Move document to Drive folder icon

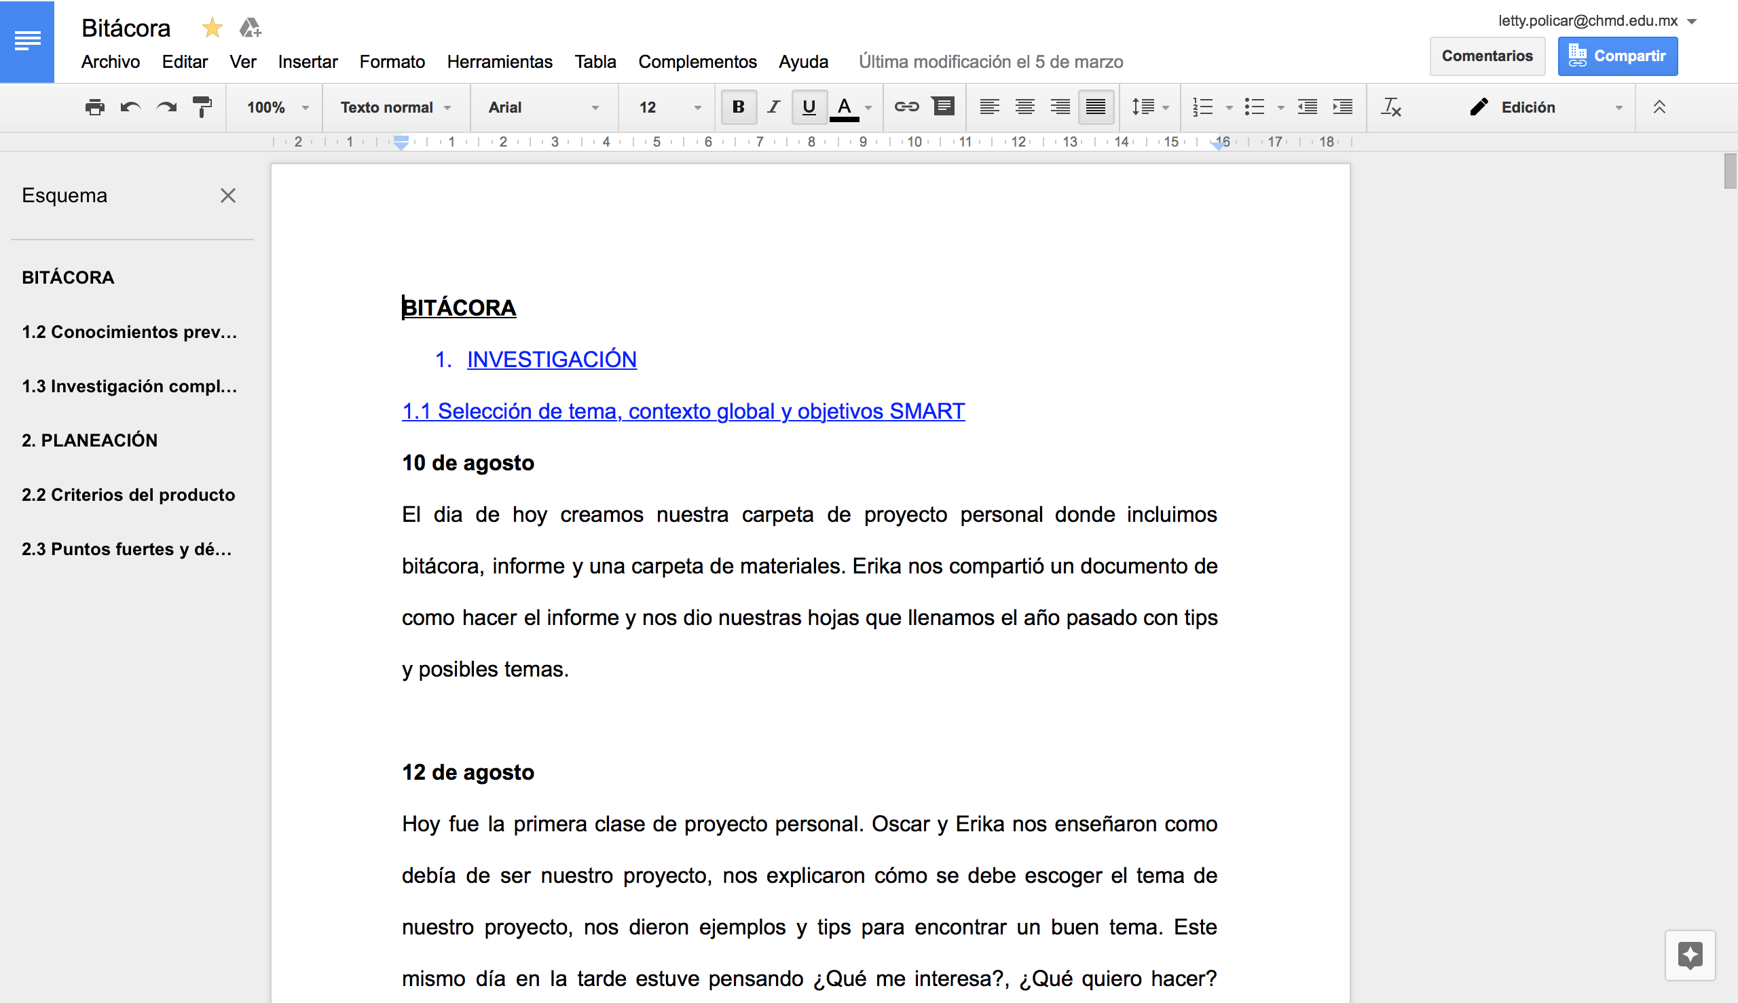[249, 29]
